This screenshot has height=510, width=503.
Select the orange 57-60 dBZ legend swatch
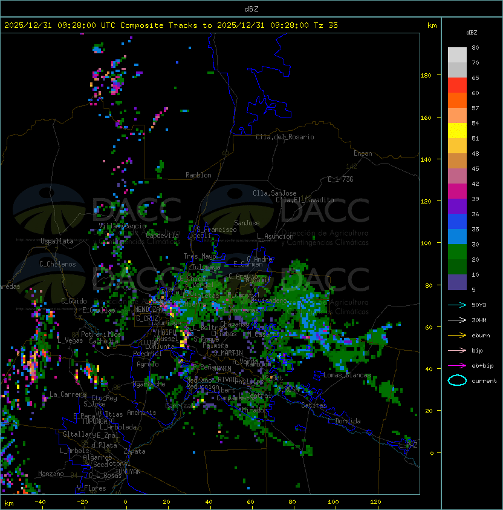(457, 100)
